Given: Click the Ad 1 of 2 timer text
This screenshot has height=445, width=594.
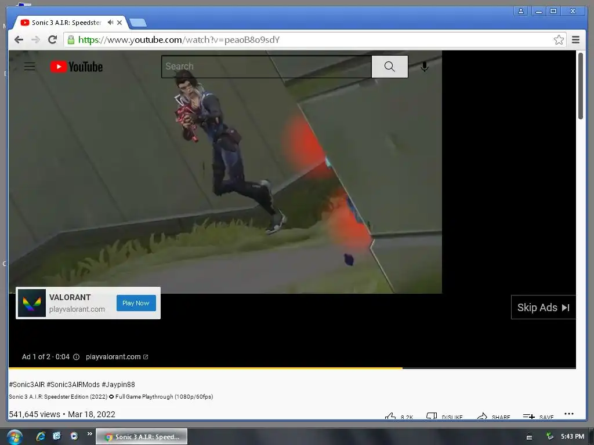Looking at the screenshot, I should [x=45, y=357].
